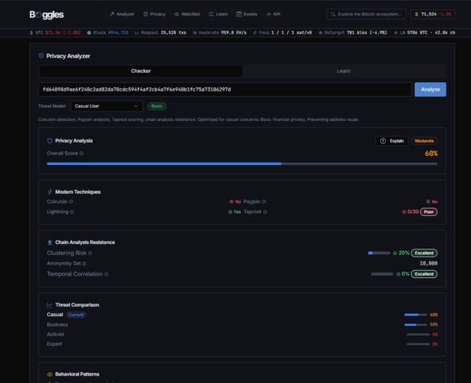Click the Chain Analysis Resistance section icon

(x=50, y=242)
